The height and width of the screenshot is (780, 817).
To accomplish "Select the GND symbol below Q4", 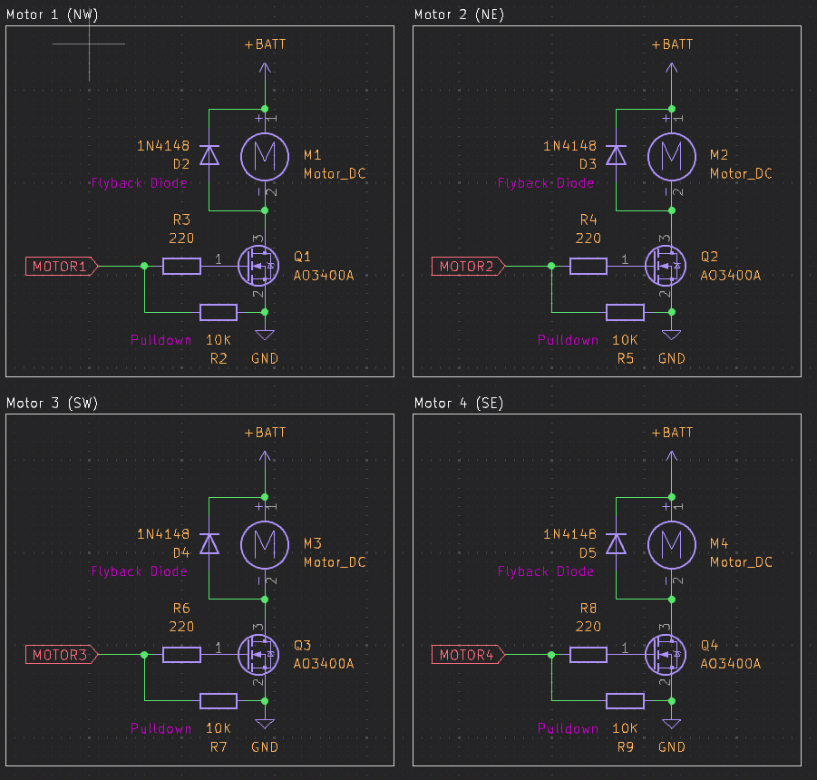I will 672,723.
